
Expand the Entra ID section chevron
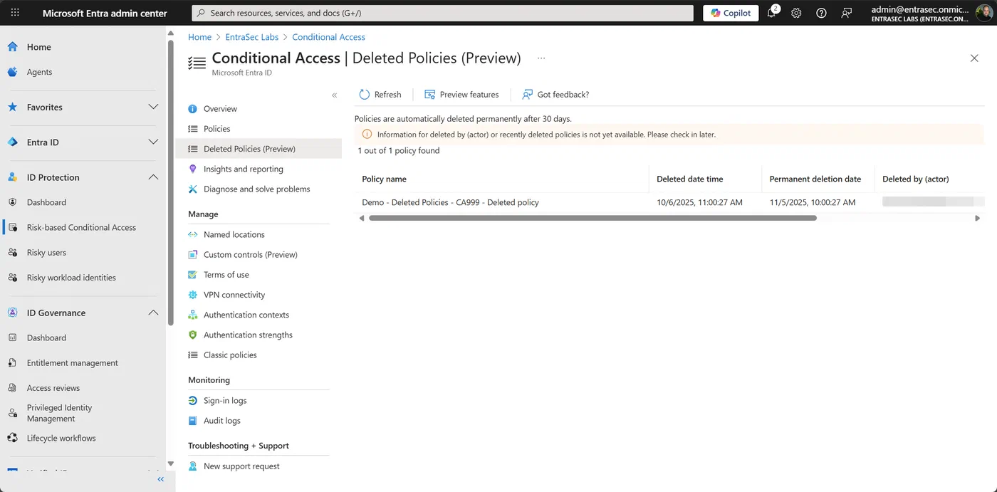point(153,142)
